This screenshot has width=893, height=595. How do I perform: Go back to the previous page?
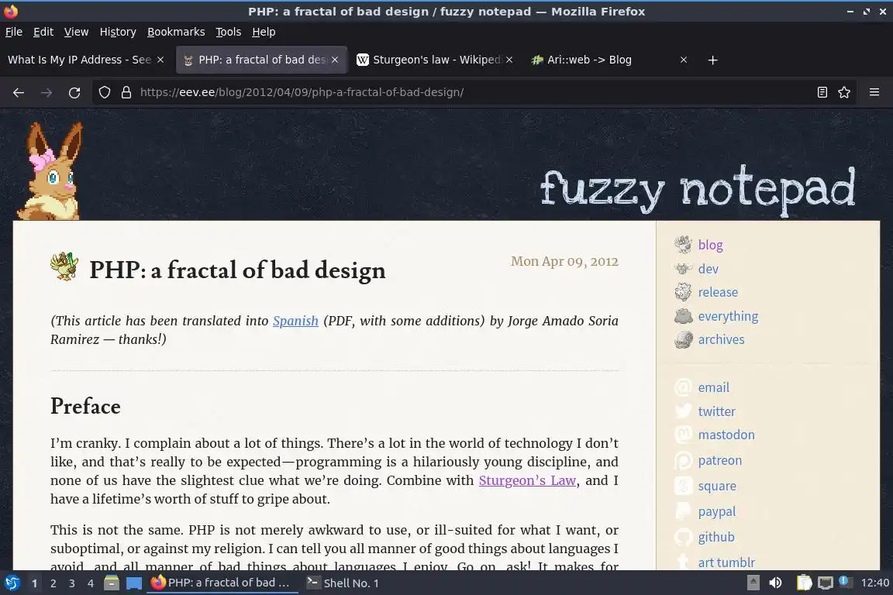click(x=19, y=92)
